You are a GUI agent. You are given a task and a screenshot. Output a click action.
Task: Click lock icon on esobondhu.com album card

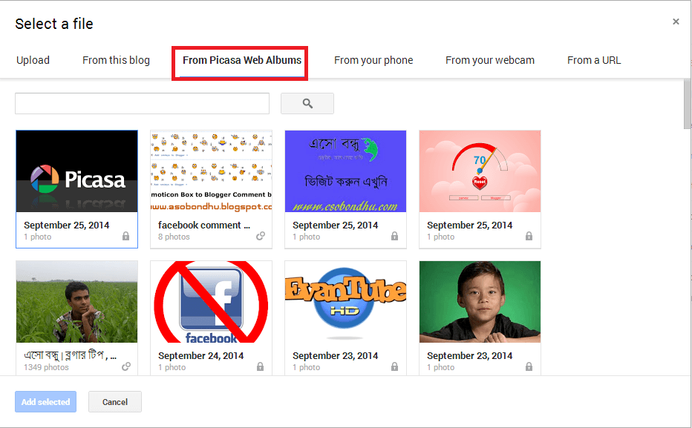pos(394,237)
